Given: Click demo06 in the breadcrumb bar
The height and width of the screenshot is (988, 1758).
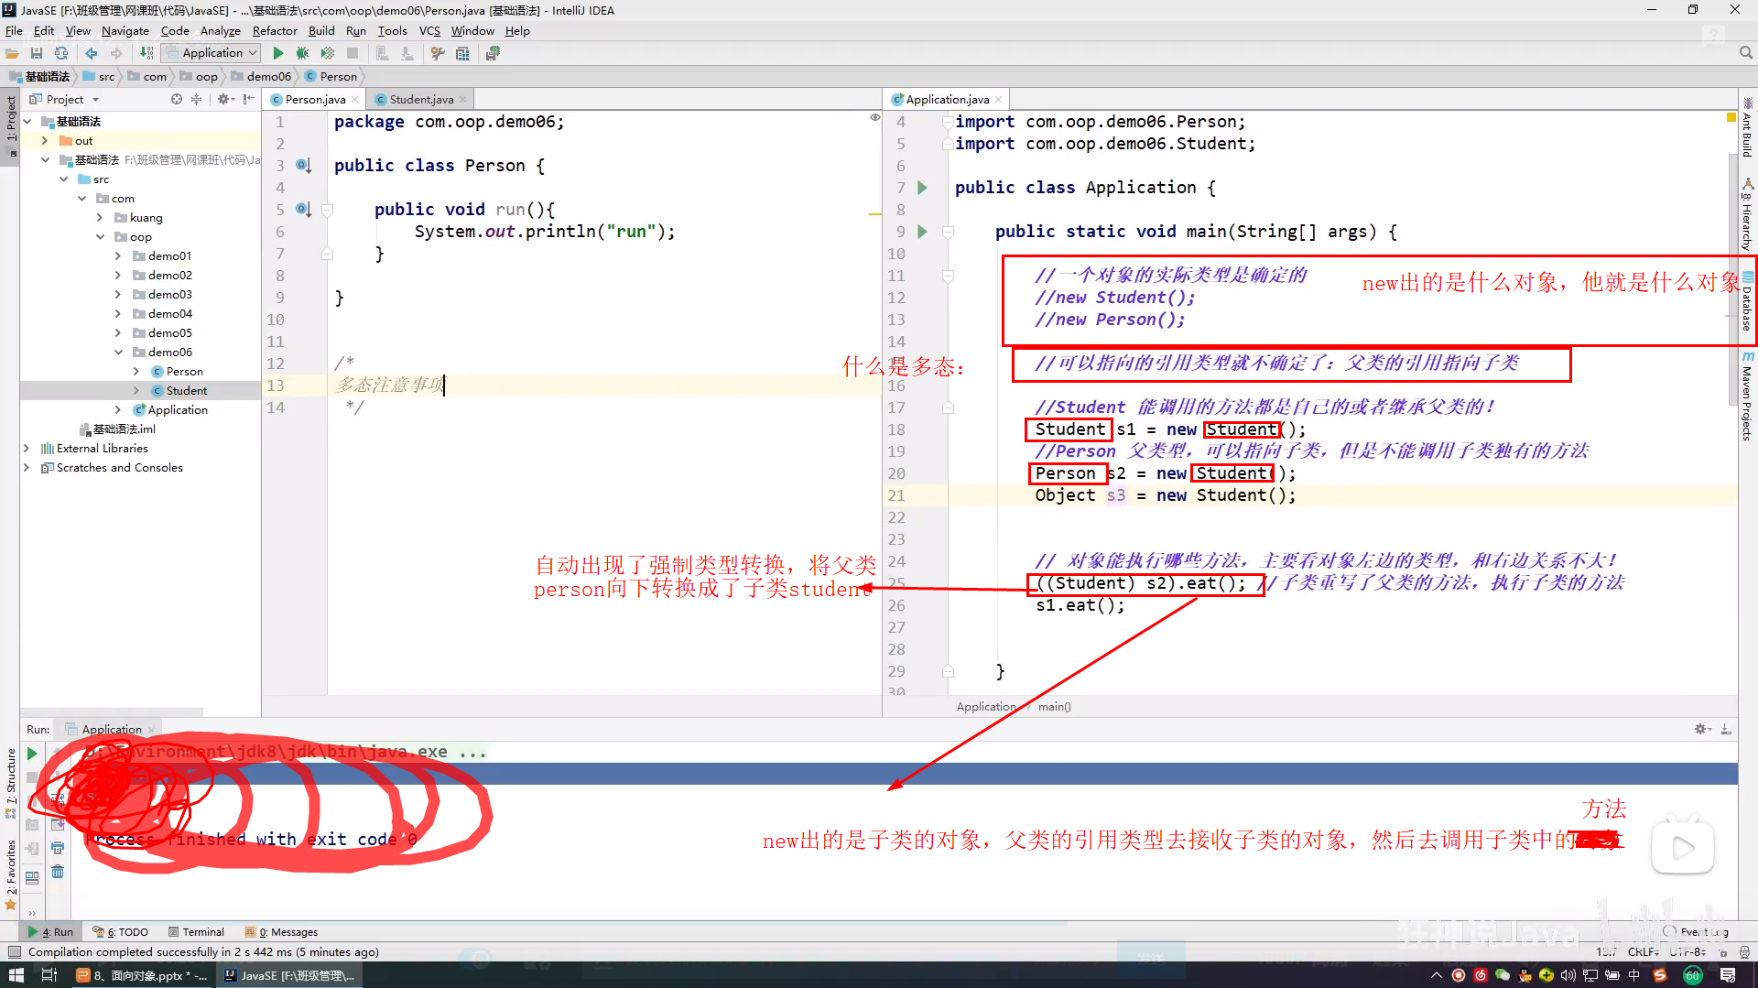Looking at the screenshot, I should pyautogui.click(x=261, y=76).
